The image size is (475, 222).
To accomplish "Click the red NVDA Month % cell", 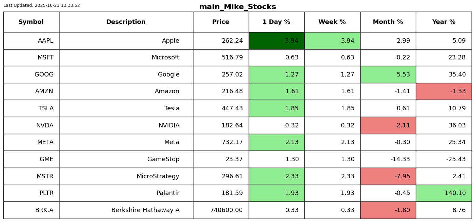I will (x=388, y=125).
